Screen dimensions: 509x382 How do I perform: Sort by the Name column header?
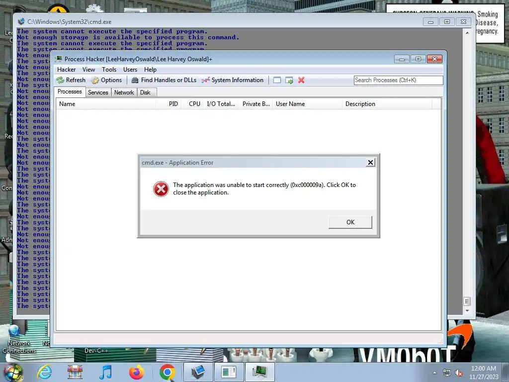point(106,104)
